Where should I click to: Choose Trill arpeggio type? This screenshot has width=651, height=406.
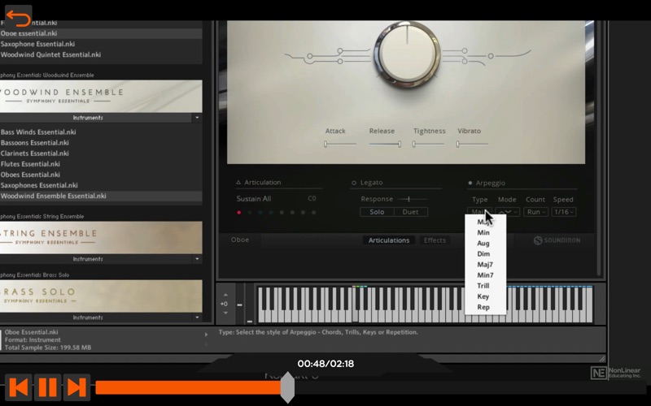click(485, 286)
